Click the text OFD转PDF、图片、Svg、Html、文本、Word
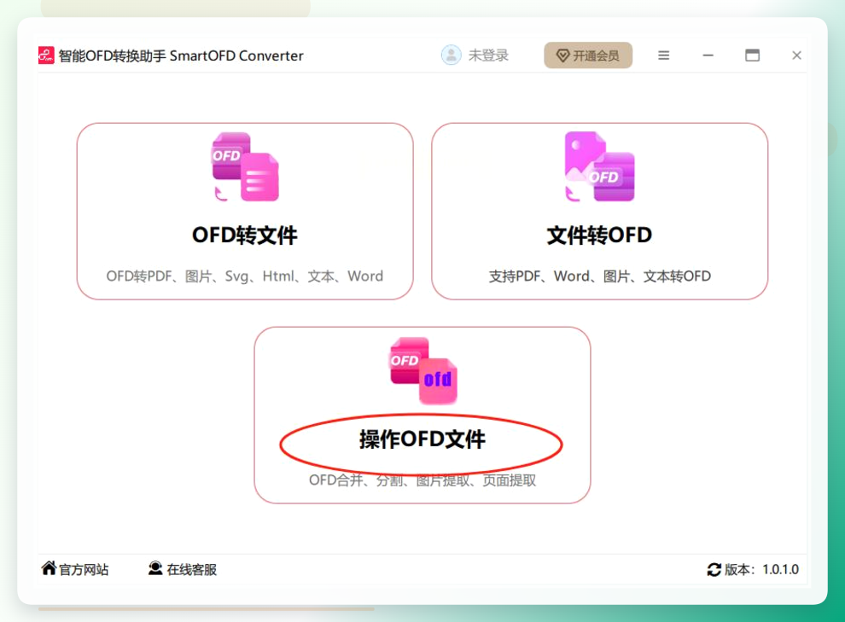845x622 pixels. coord(245,276)
